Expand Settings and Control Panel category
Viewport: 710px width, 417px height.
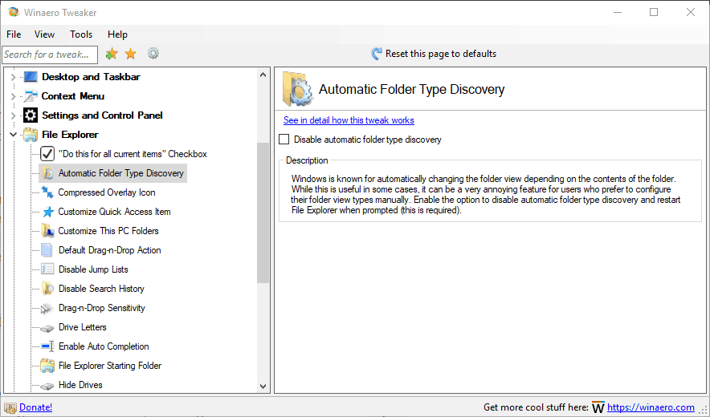(13, 115)
